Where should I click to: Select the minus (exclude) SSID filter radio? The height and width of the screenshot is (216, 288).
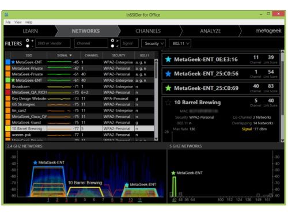point(28,46)
